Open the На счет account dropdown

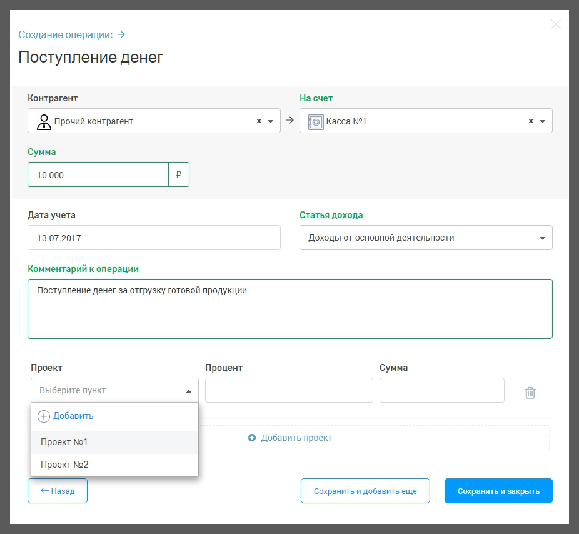[x=542, y=121]
